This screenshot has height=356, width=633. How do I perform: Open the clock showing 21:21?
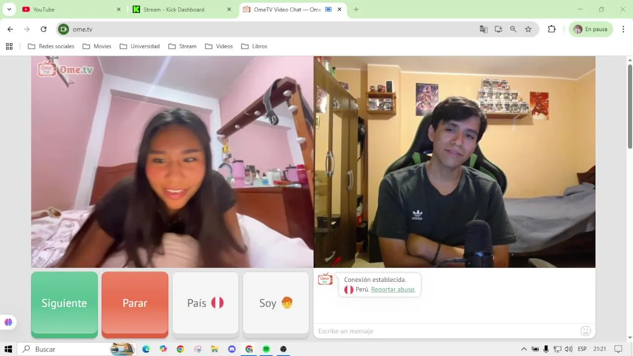599,349
